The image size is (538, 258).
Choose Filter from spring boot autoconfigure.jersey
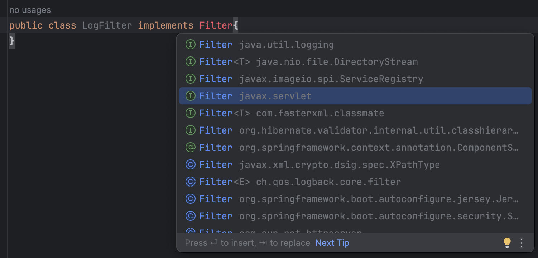click(355, 199)
